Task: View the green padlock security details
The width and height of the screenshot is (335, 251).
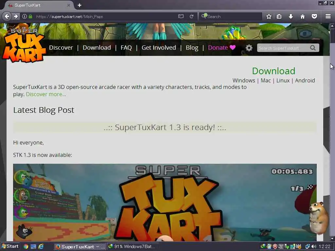Action: (30, 16)
